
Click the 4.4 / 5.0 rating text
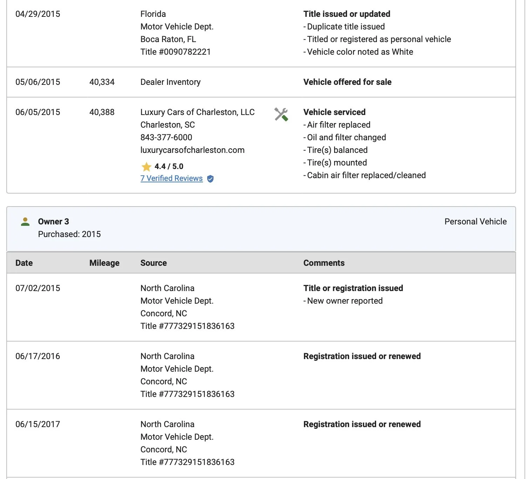[169, 167]
